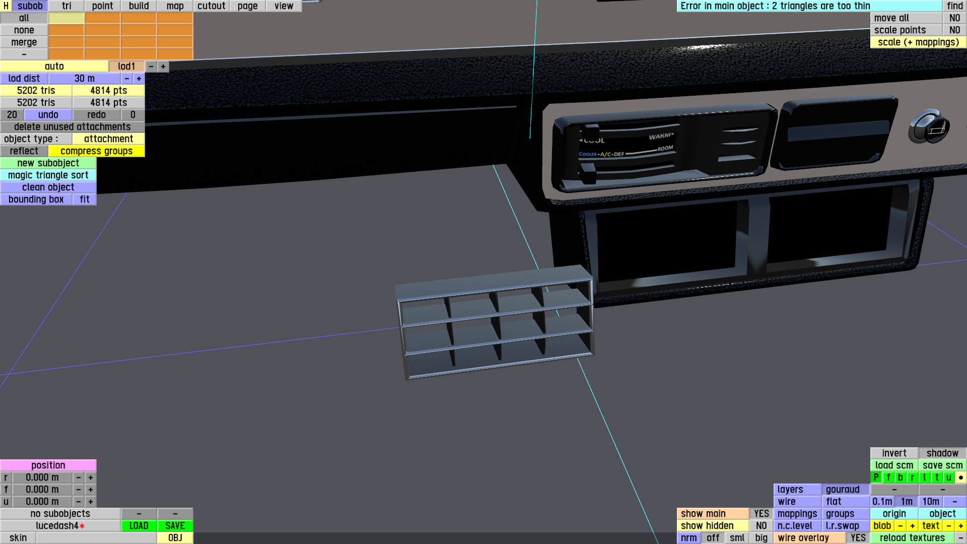967x544 pixels.
Task: Select the pale yellow group swatch
Action: point(66,18)
